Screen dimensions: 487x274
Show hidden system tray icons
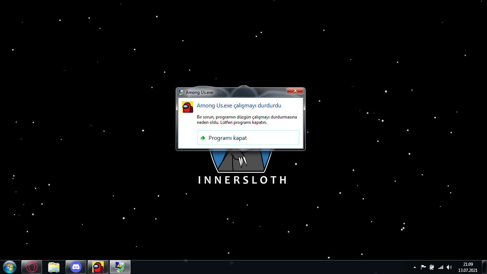pyautogui.click(x=415, y=267)
